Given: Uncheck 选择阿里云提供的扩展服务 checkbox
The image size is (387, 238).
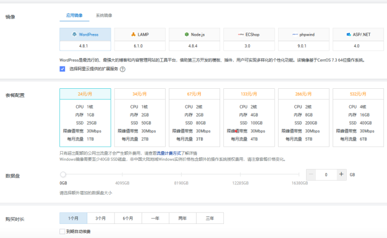Looking at the screenshot, I should [62, 69].
